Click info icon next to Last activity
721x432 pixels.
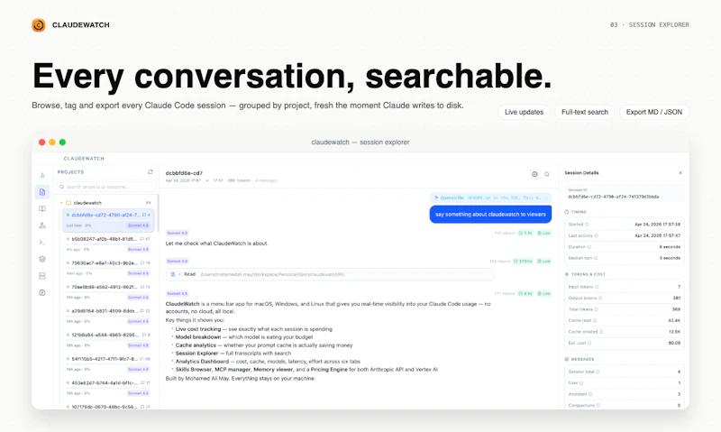point(597,235)
